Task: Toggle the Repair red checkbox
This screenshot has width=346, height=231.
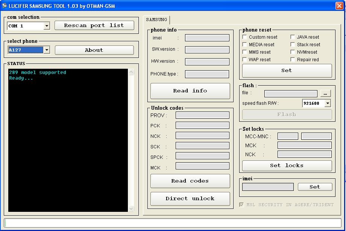Action: click(293, 59)
